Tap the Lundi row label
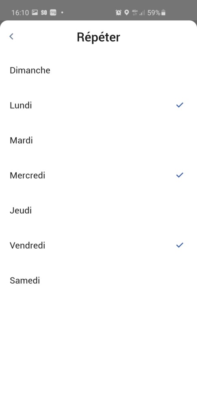Viewport: 197px width, 416px height. (21, 105)
